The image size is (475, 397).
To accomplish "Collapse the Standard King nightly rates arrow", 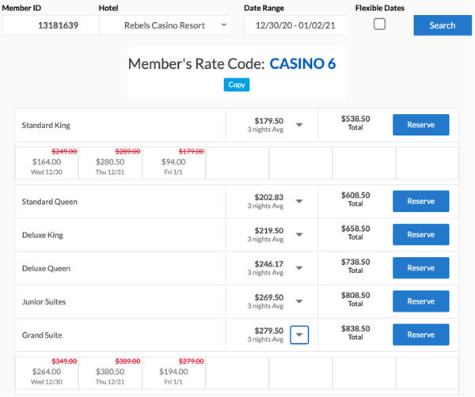I will [299, 125].
